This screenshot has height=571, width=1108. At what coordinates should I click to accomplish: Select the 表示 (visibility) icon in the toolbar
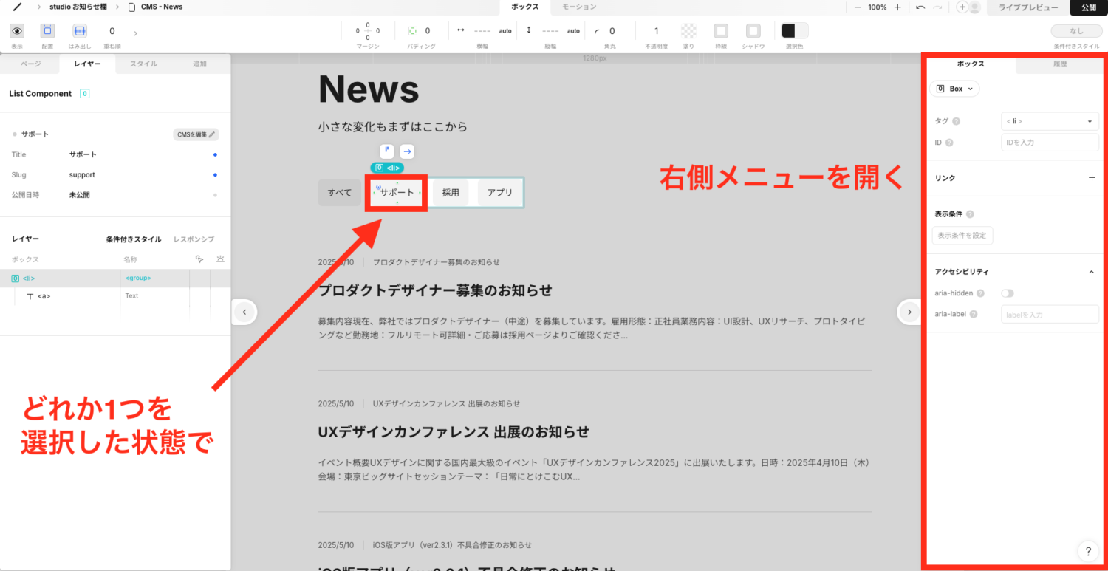point(16,31)
